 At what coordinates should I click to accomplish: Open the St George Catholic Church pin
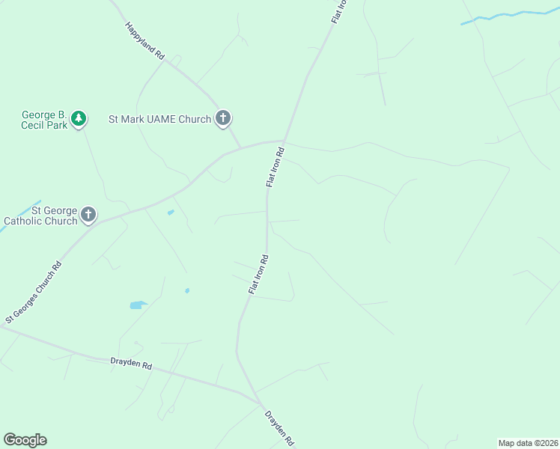coord(88,215)
